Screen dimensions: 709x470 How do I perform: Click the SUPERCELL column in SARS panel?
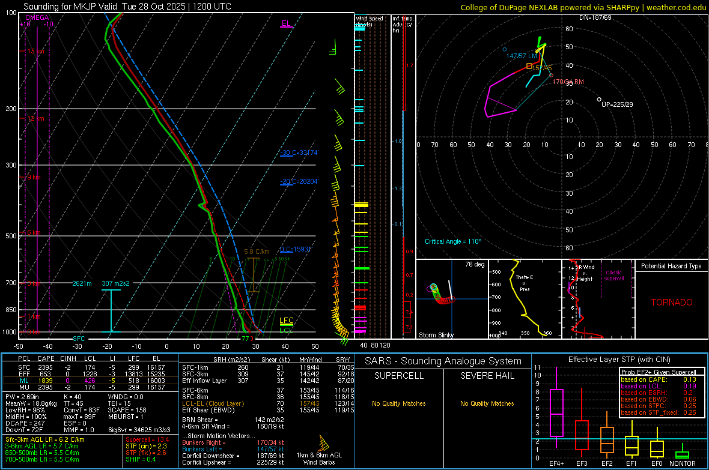pyautogui.click(x=399, y=376)
